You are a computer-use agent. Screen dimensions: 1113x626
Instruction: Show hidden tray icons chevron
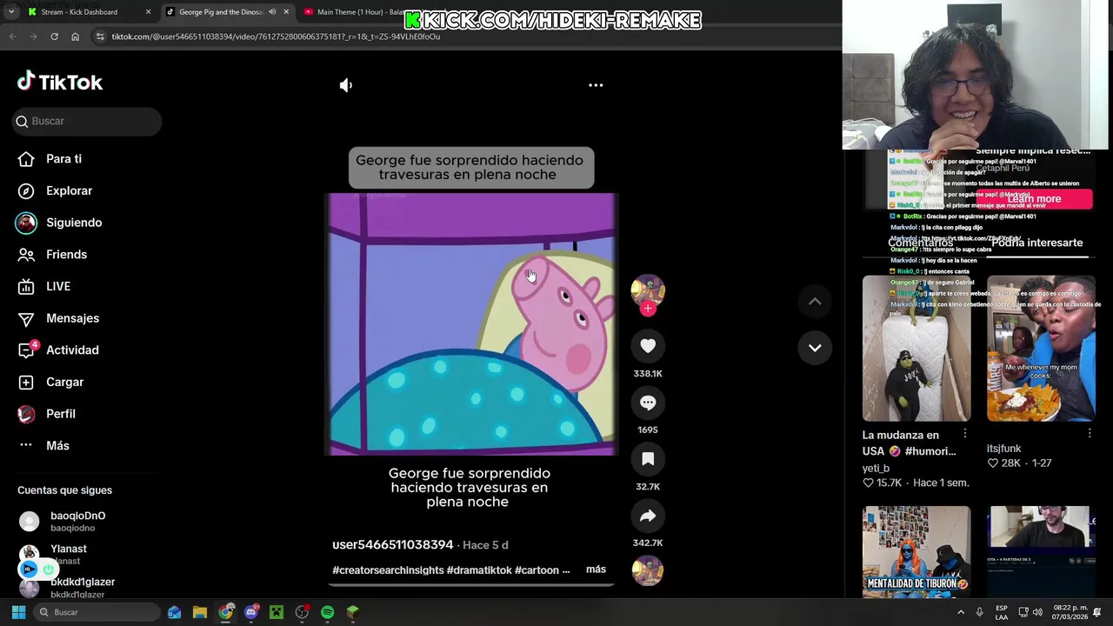click(961, 612)
